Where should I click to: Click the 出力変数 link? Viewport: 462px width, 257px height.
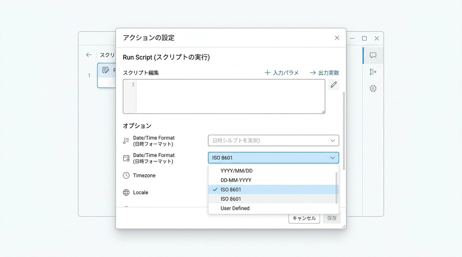(x=324, y=73)
